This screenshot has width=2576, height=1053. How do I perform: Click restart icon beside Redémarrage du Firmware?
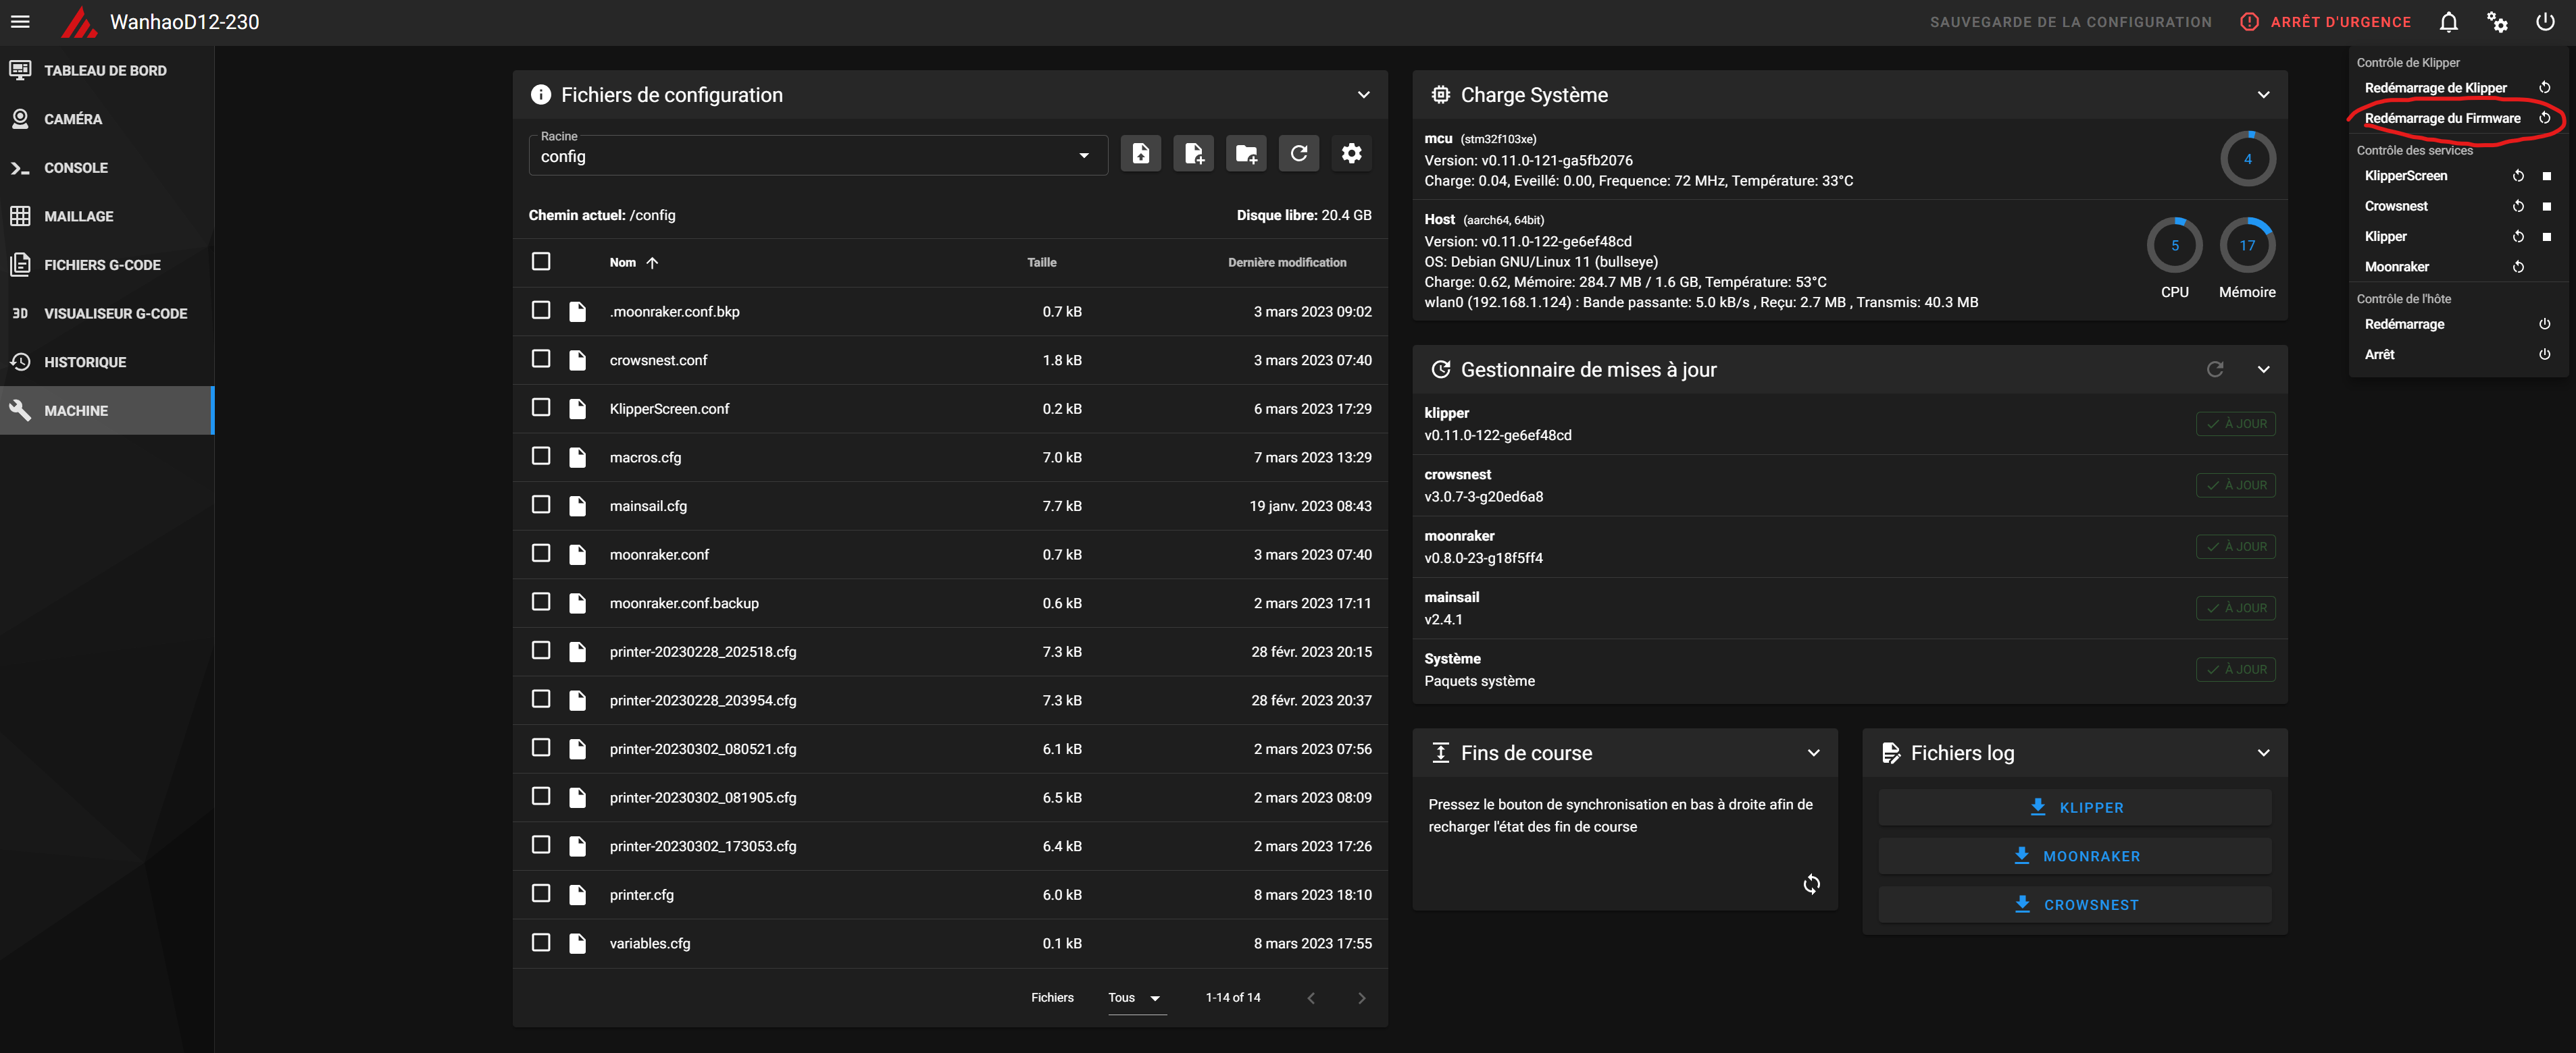click(x=2544, y=118)
